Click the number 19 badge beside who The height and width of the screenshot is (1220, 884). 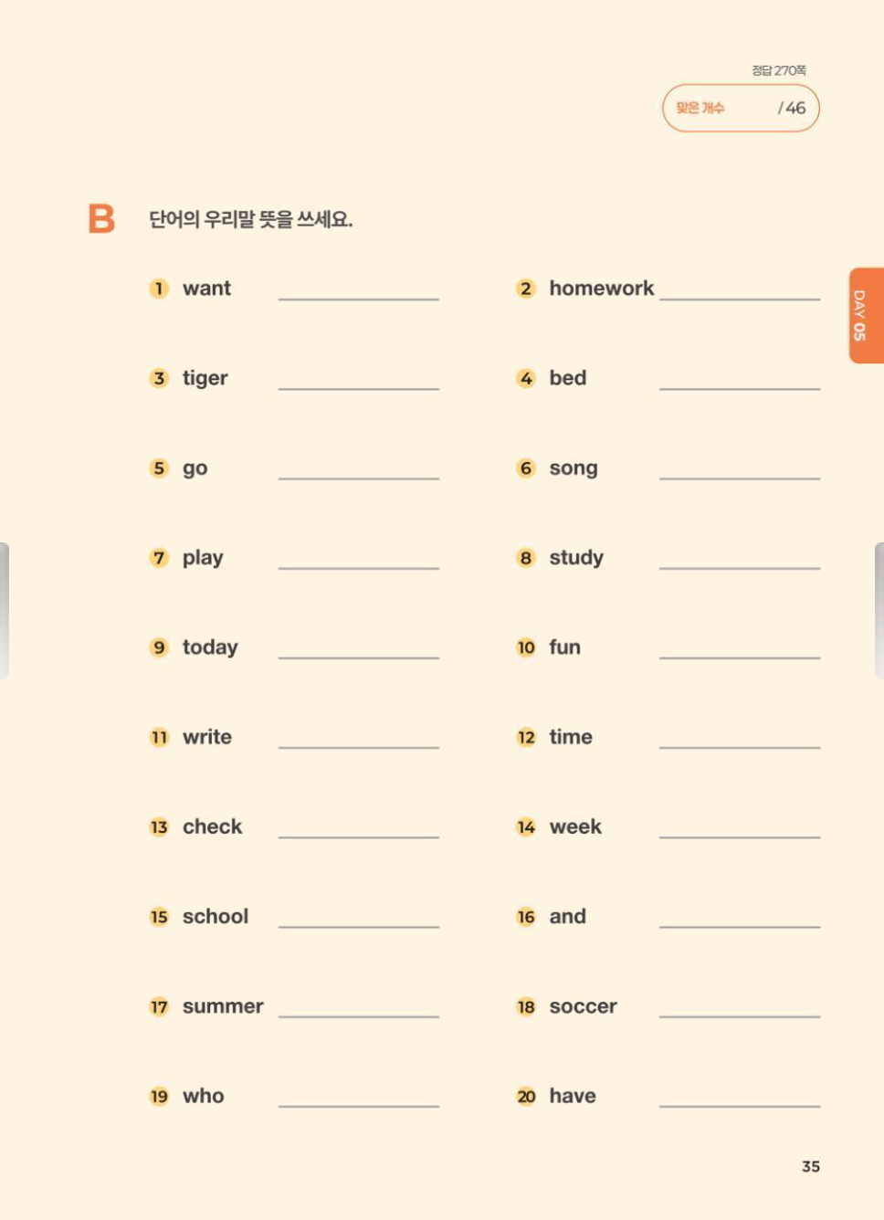[159, 1097]
